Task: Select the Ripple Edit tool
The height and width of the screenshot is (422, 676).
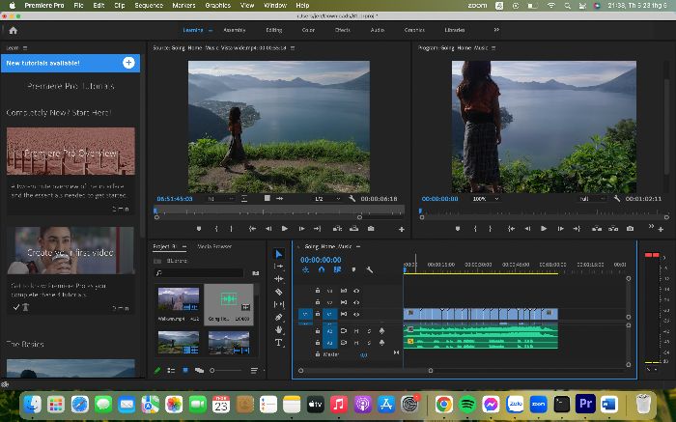Action: pos(278,279)
